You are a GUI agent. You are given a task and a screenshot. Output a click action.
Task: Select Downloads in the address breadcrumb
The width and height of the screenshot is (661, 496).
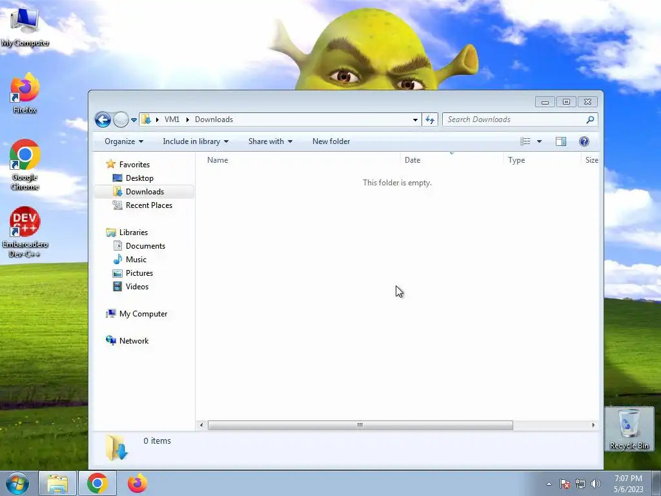tap(214, 119)
